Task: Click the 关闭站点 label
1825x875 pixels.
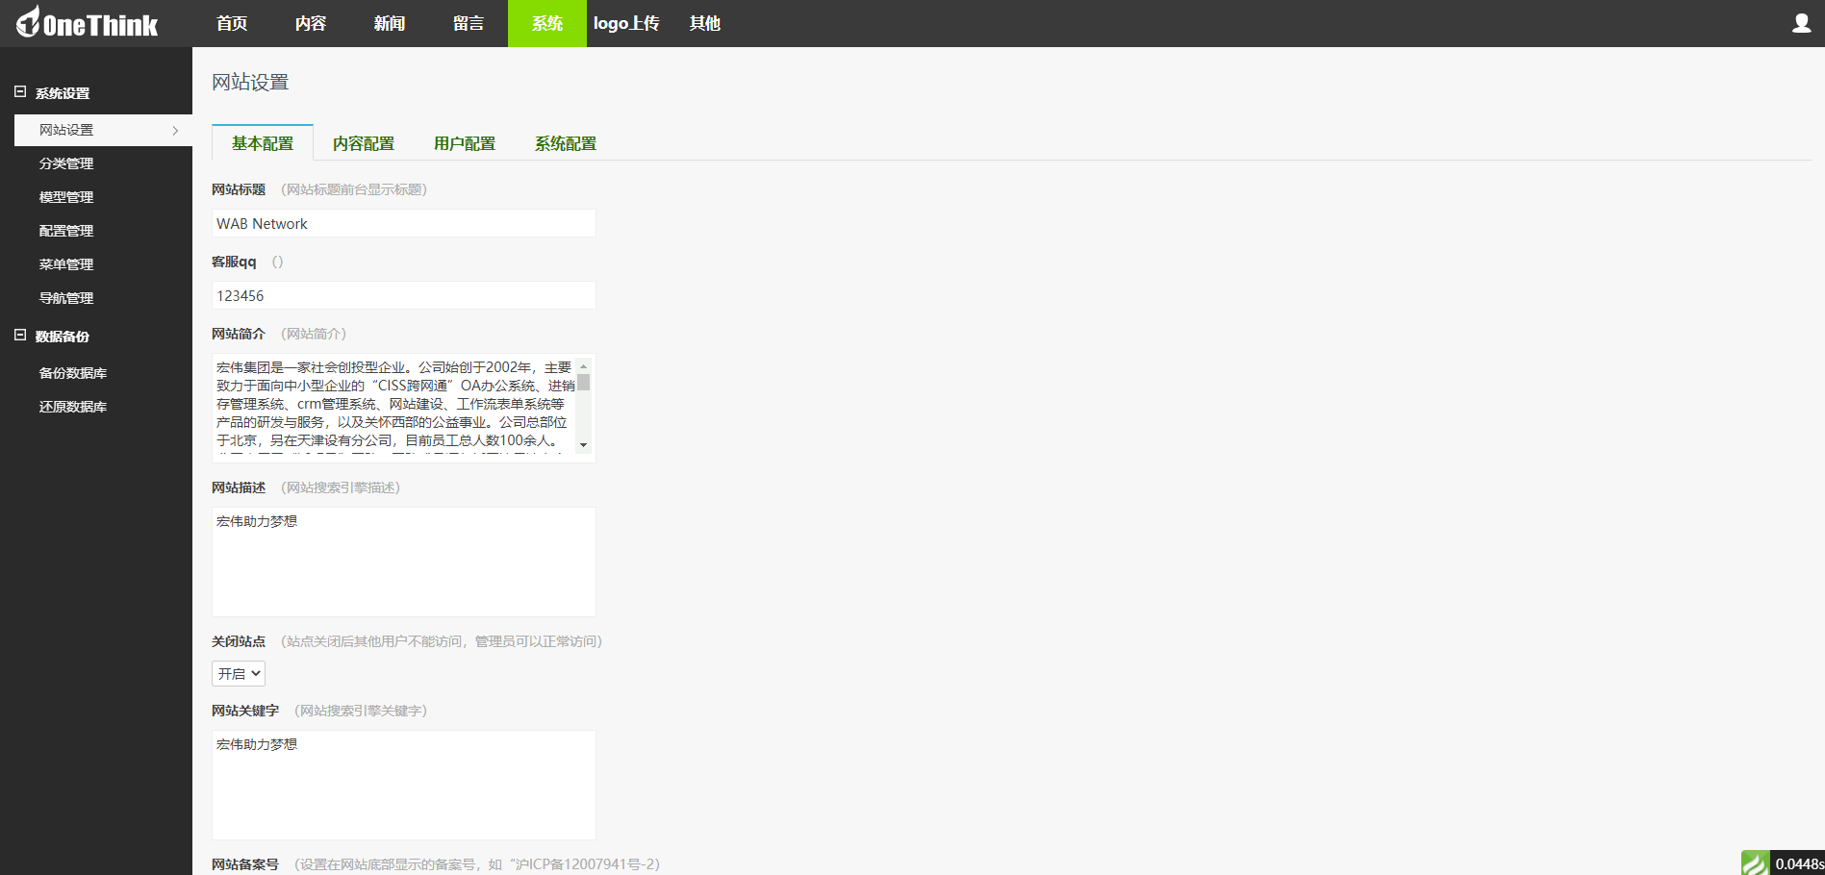Action: (239, 641)
